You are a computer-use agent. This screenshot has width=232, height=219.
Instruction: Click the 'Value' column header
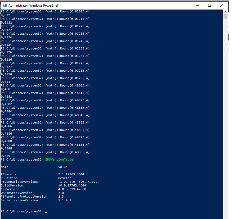pyautogui.click(x=63, y=167)
